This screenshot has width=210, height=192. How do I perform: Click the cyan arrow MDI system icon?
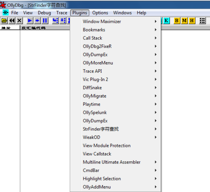pos(5,13)
